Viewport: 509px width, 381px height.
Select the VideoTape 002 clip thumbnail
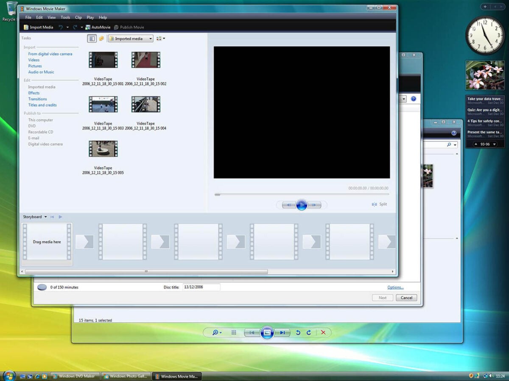145,60
